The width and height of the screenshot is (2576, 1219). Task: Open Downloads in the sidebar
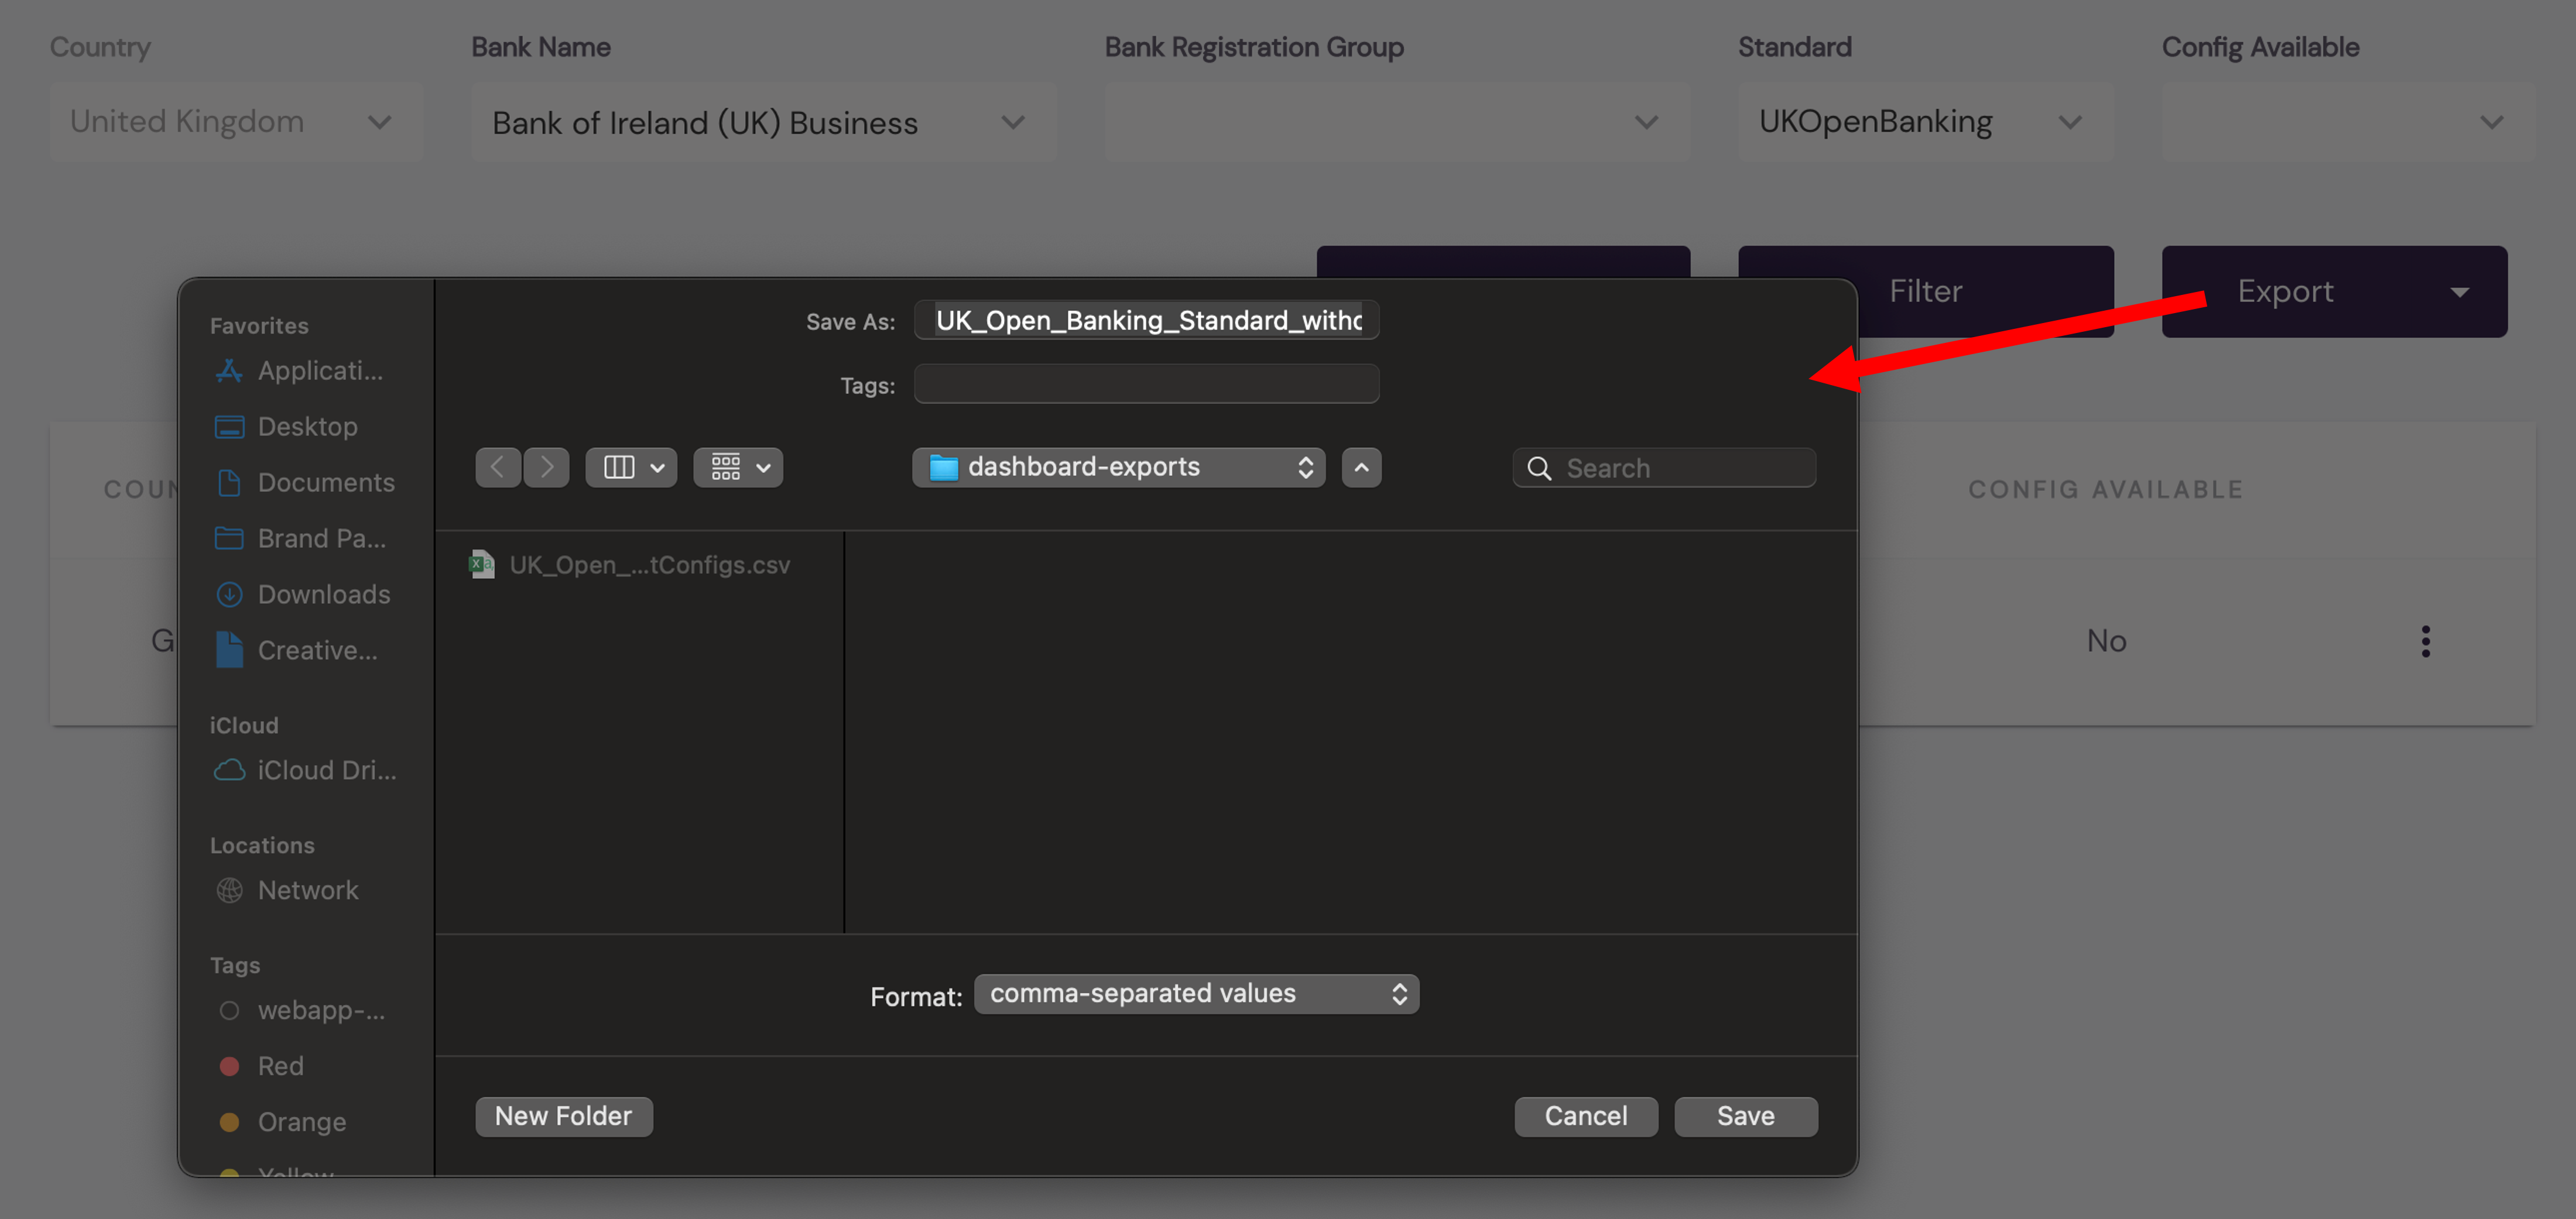322,595
